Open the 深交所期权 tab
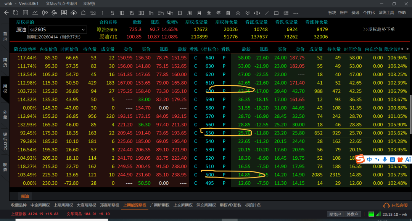Viewport: 412px width, 221px height. pyautogui.click(x=206, y=205)
